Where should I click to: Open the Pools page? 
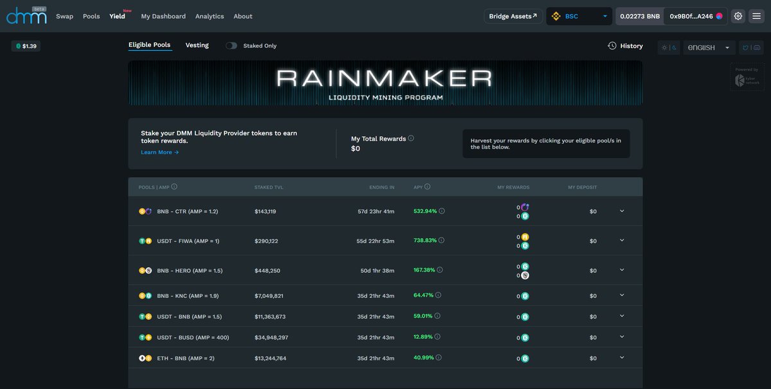pos(91,16)
